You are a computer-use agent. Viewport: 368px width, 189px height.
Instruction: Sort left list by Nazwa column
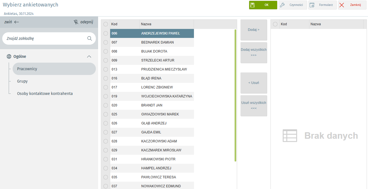point(166,24)
